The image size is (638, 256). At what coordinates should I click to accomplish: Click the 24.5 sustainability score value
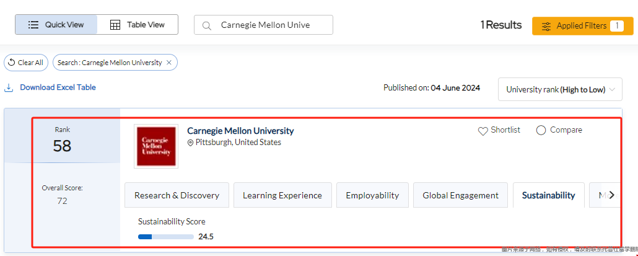pyautogui.click(x=206, y=236)
